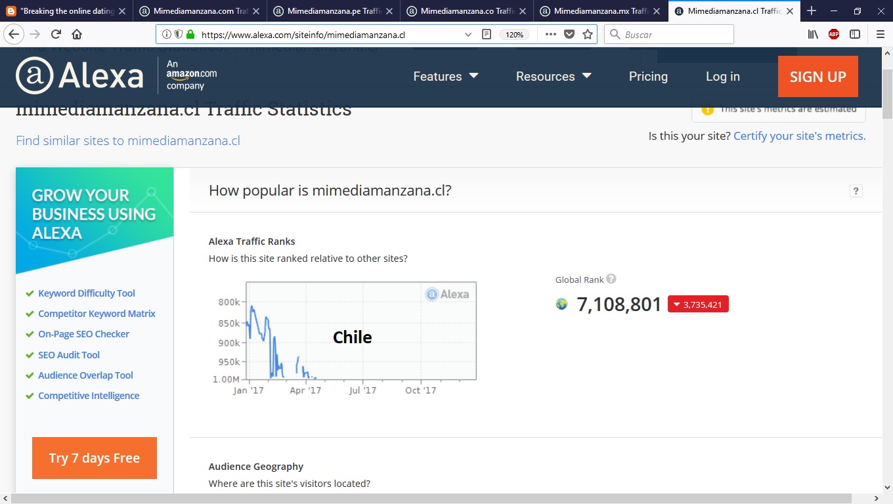Expand the Features menu
This screenshot has height=504, width=893.
tap(446, 77)
